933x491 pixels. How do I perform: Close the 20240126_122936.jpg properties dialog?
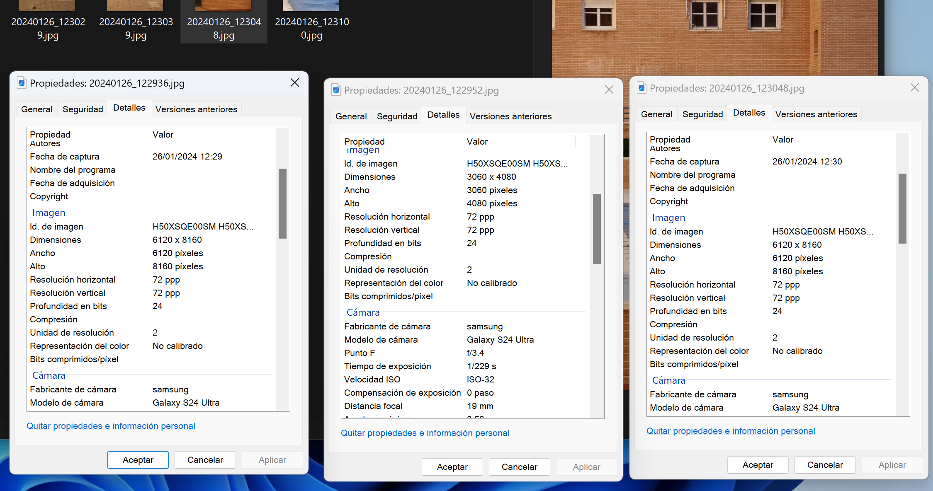point(294,83)
